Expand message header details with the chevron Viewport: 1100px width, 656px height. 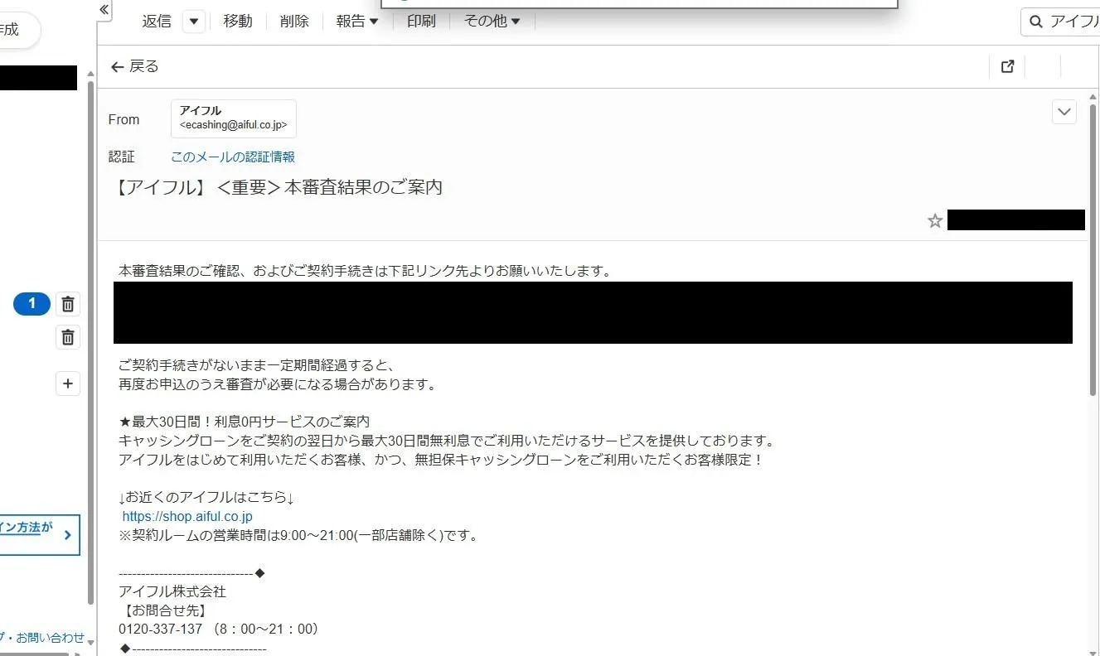point(1064,112)
